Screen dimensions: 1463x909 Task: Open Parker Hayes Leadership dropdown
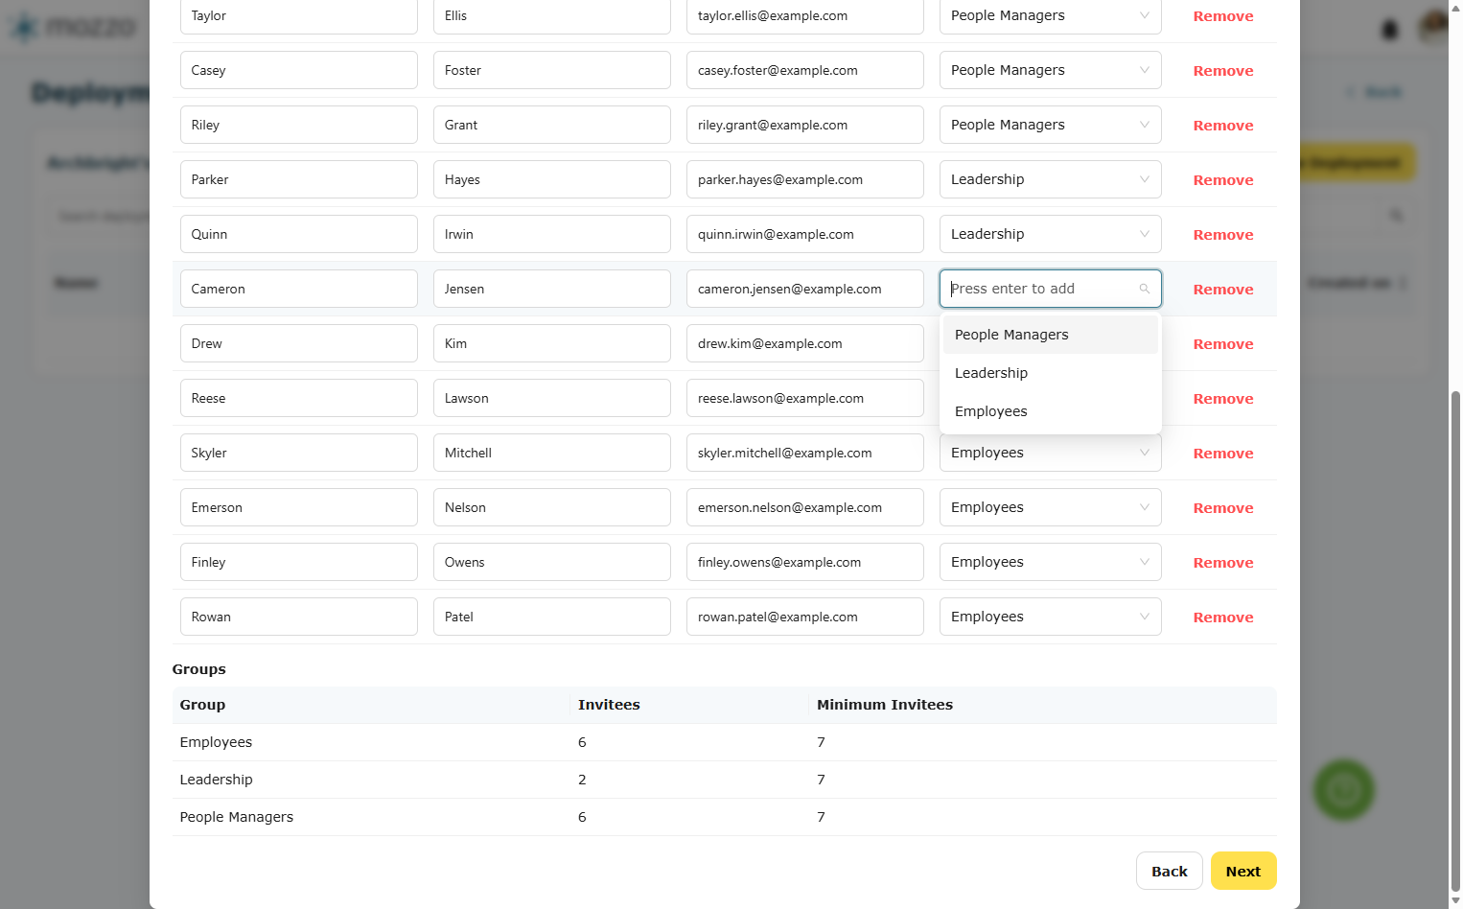pos(1050,179)
